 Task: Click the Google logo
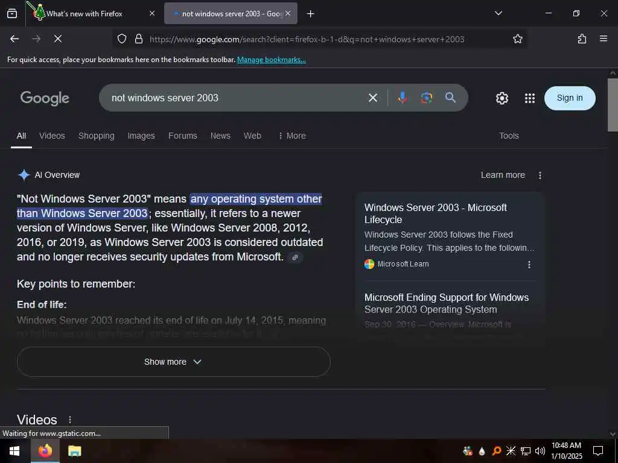click(45, 98)
